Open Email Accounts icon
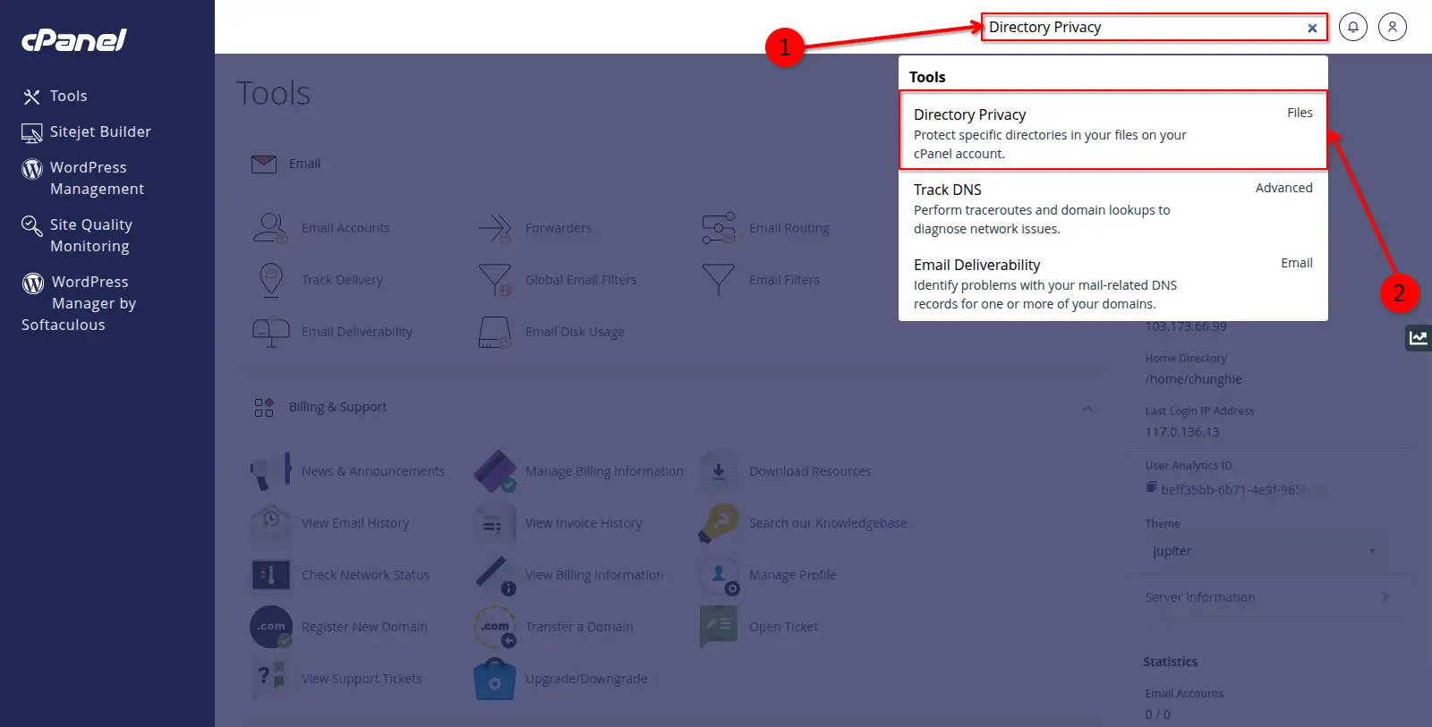Screen dimensions: 1432x727 (270, 228)
